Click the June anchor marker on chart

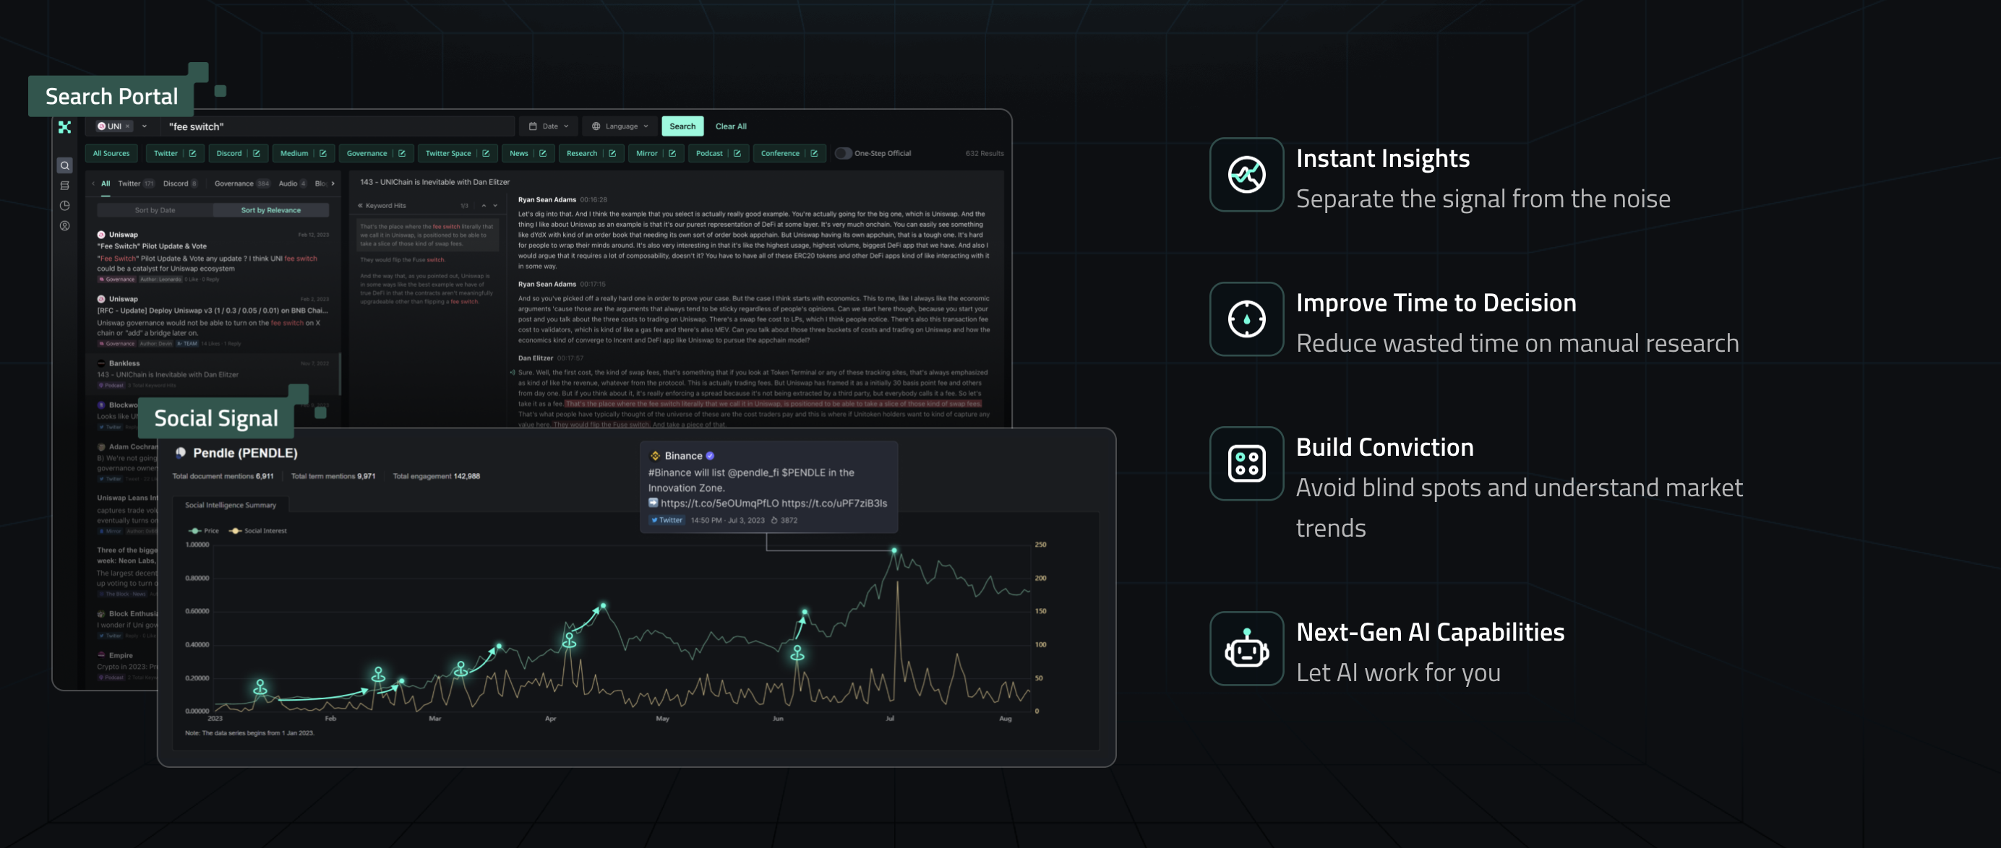(797, 653)
